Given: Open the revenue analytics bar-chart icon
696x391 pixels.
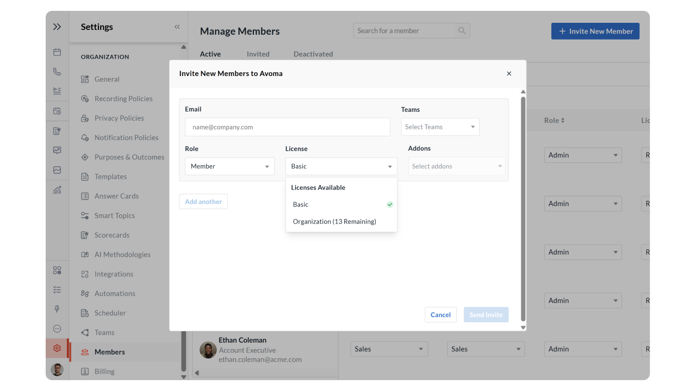Looking at the screenshot, I should 57,190.
